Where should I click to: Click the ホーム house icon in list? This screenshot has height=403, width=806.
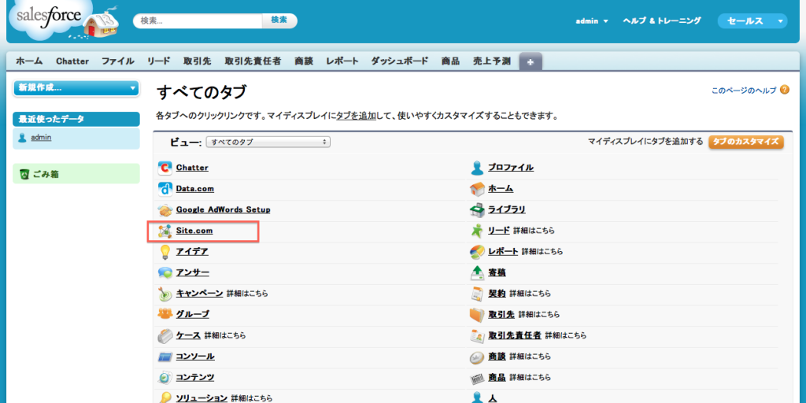pos(477,189)
